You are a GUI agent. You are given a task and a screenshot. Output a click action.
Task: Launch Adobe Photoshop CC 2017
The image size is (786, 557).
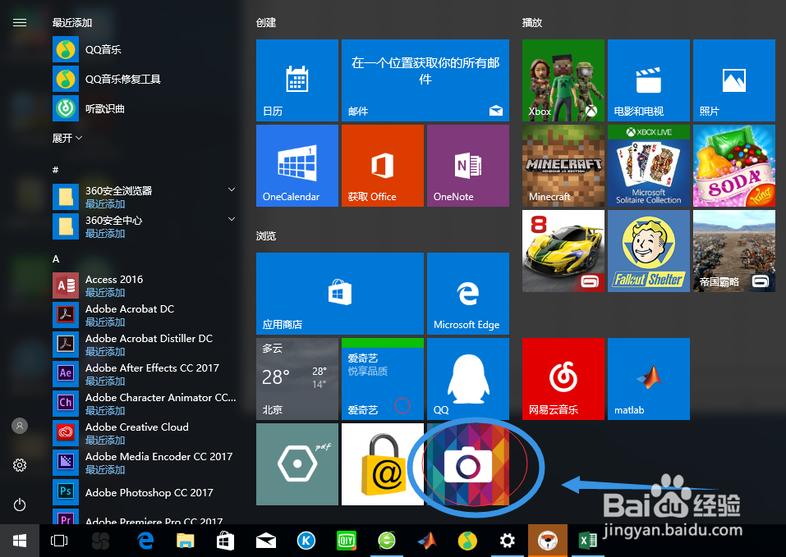(145, 492)
